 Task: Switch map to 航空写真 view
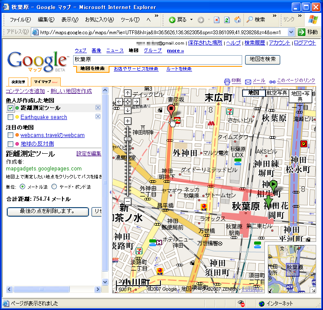[x=277, y=93]
